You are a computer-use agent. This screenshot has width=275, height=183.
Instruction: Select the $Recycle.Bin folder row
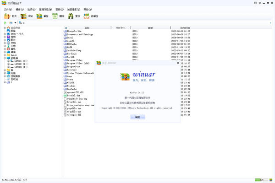tap(74, 31)
